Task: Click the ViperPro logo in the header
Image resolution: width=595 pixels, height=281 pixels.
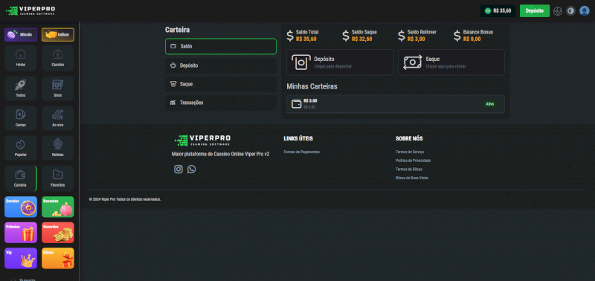Action: click(30, 10)
